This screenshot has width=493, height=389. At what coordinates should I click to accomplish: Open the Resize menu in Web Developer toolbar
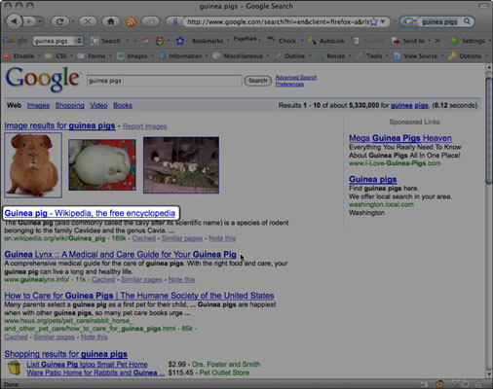pyautogui.click(x=332, y=56)
